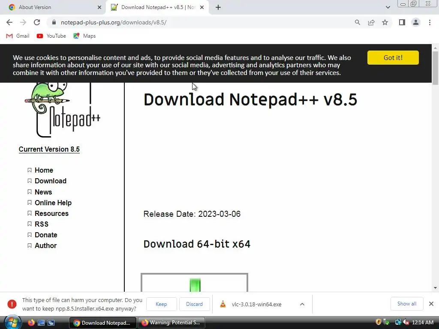Close the About Version tab
The image size is (439, 329).
click(x=99, y=7)
